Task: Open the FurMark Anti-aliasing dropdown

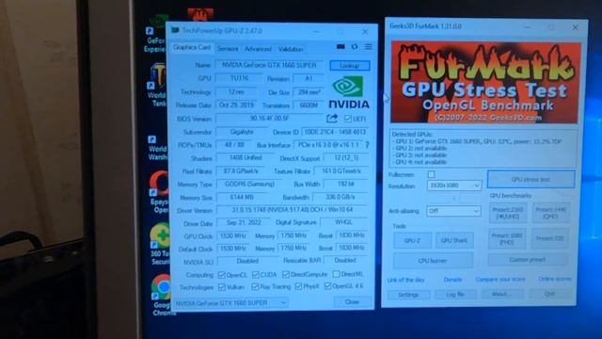Action: [453, 211]
